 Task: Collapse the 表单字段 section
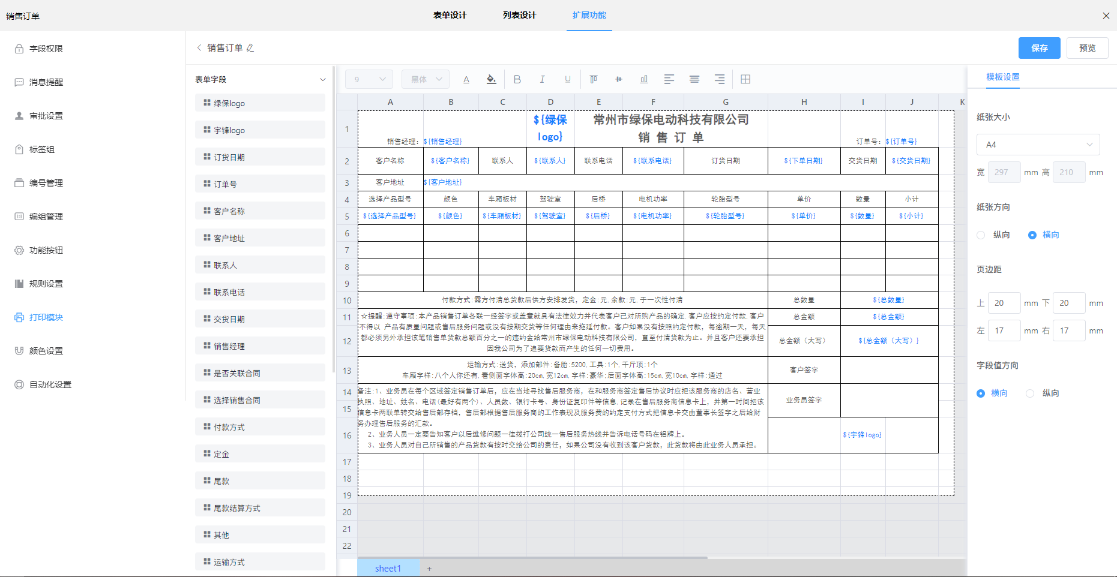coord(322,79)
